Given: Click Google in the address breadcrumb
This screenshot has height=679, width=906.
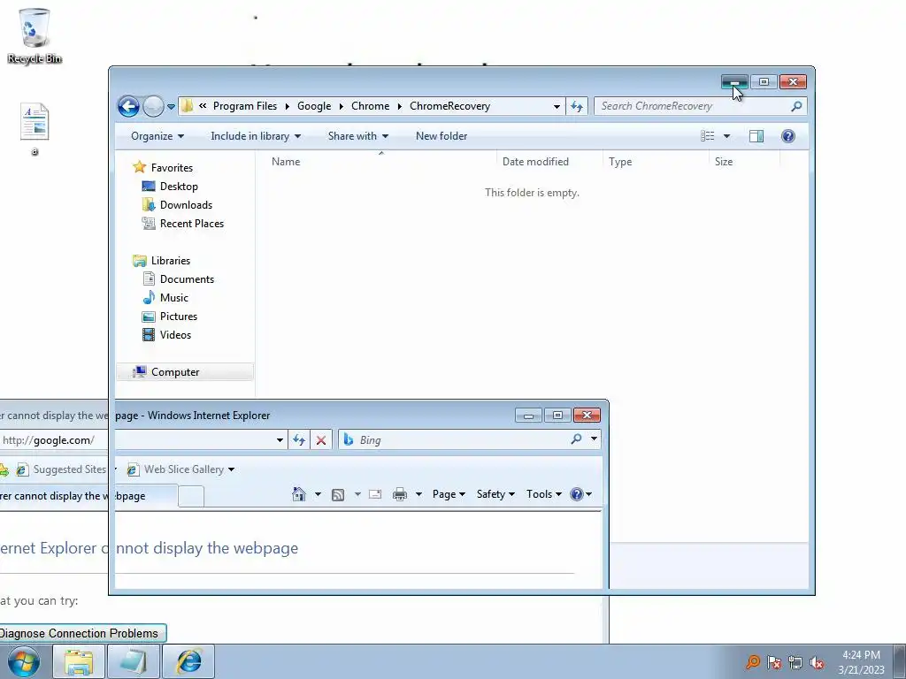Looking at the screenshot, I should tap(314, 106).
